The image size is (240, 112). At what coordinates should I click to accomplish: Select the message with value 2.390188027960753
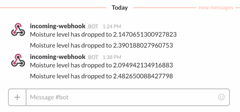pos(102,45)
